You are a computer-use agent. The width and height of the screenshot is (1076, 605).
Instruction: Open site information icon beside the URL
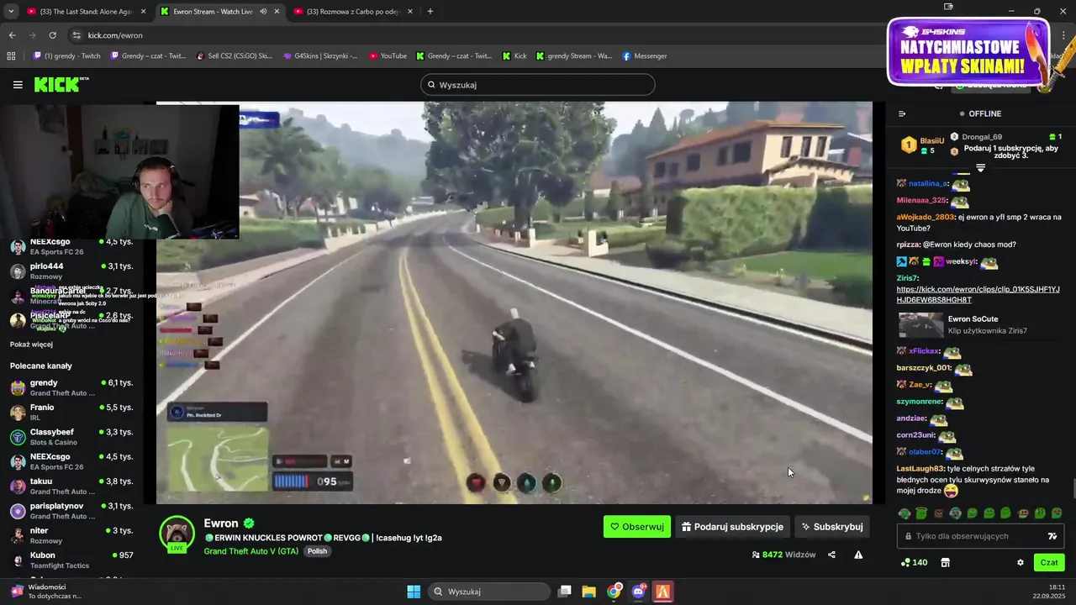76,35
